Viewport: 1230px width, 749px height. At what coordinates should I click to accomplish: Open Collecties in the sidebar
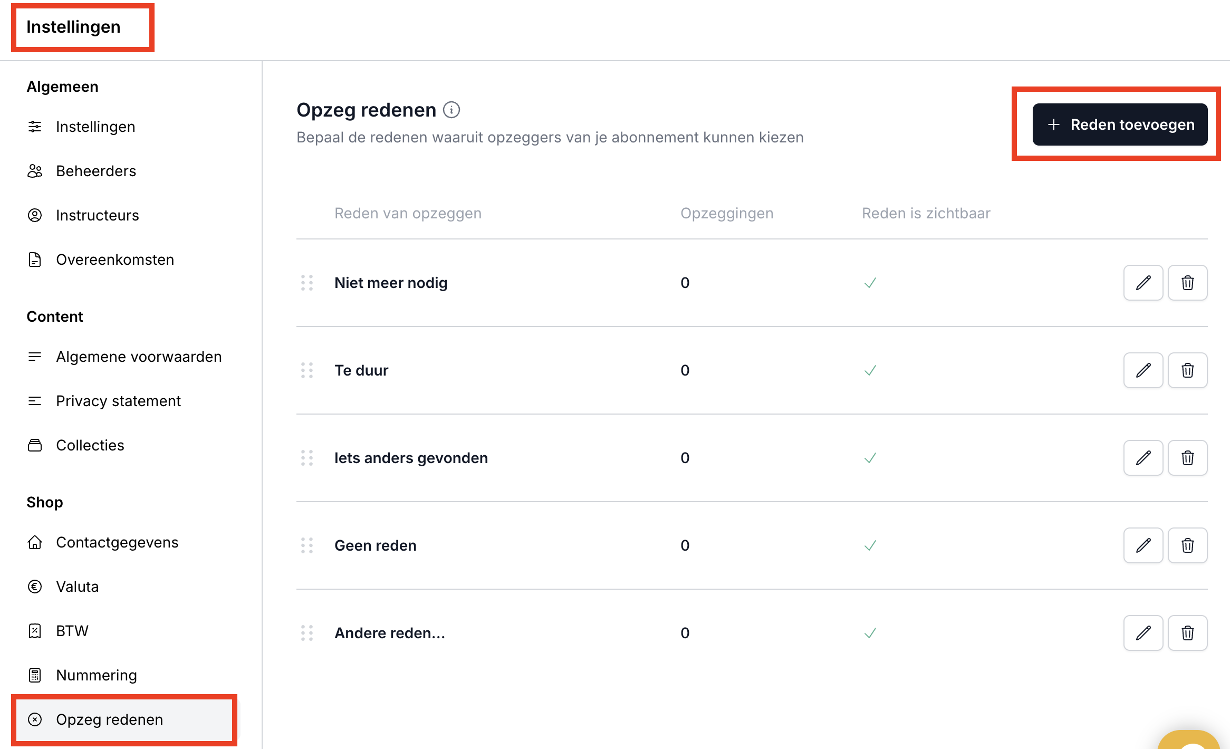90,445
